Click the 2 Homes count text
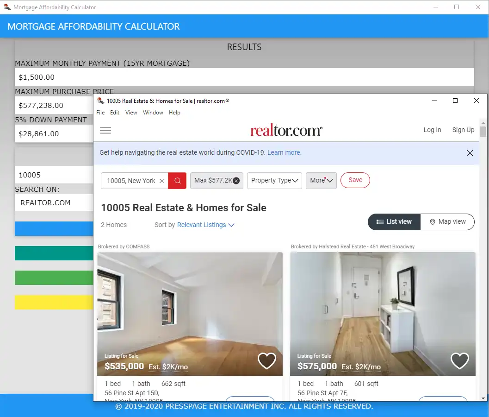 [114, 225]
